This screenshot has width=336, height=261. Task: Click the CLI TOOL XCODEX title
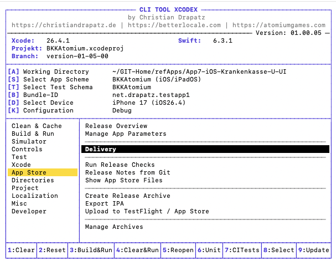(x=168, y=9)
